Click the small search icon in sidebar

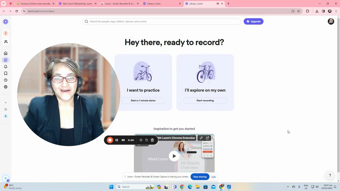(x=6, y=109)
